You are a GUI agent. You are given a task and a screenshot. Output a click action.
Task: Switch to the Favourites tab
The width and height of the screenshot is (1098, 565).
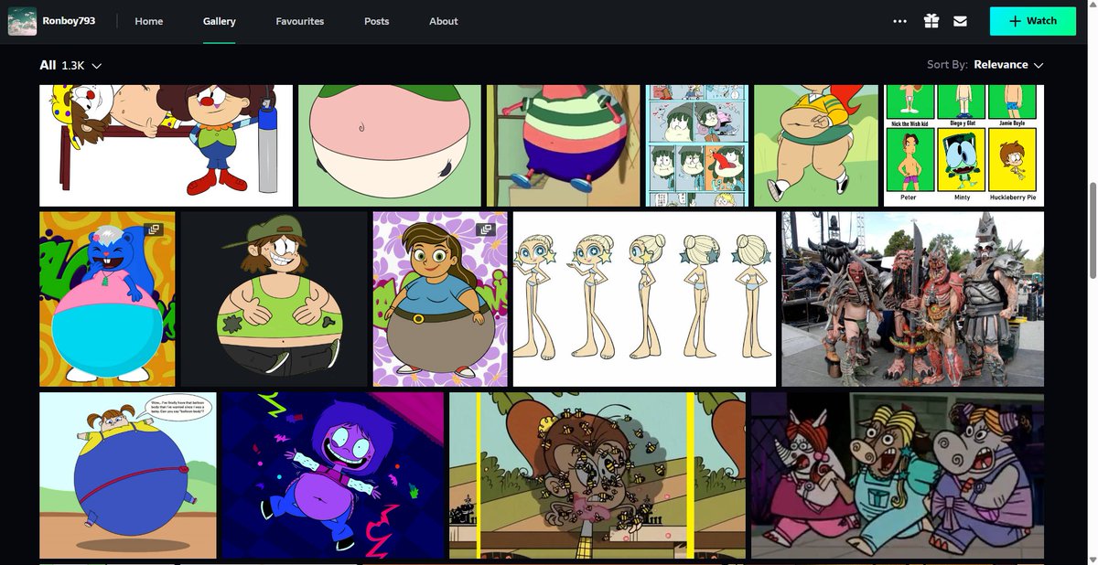click(300, 21)
